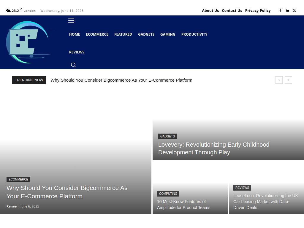Open the LeaseLoco article title
Image resolution: width=304 pixels, height=228 pixels.
[265, 202]
